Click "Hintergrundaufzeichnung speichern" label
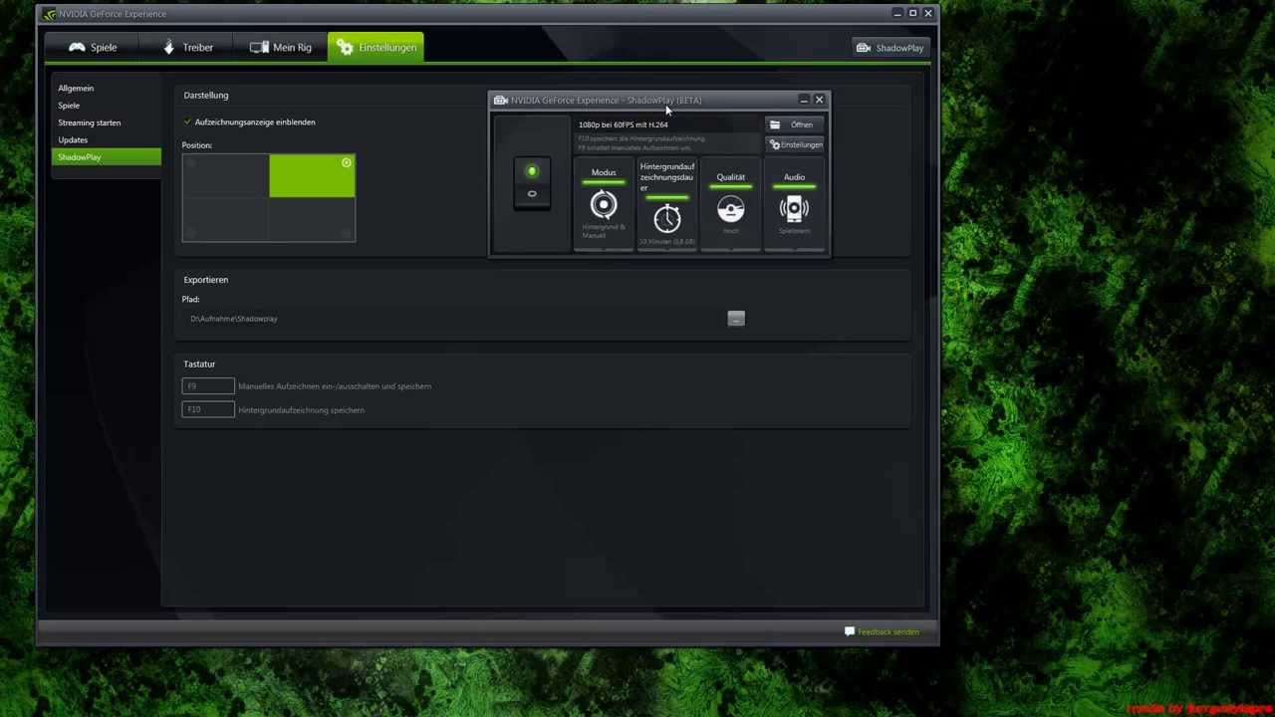The image size is (1275, 717). pos(301,410)
